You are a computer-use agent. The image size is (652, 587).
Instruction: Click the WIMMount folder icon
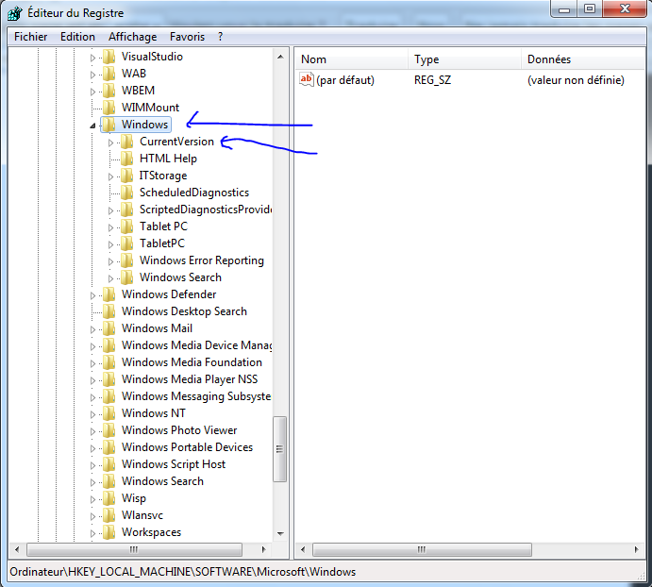[109, 108]
